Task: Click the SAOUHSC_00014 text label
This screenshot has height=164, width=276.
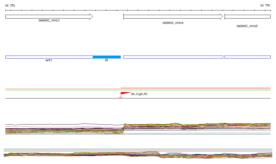Action: pos(173,23)
